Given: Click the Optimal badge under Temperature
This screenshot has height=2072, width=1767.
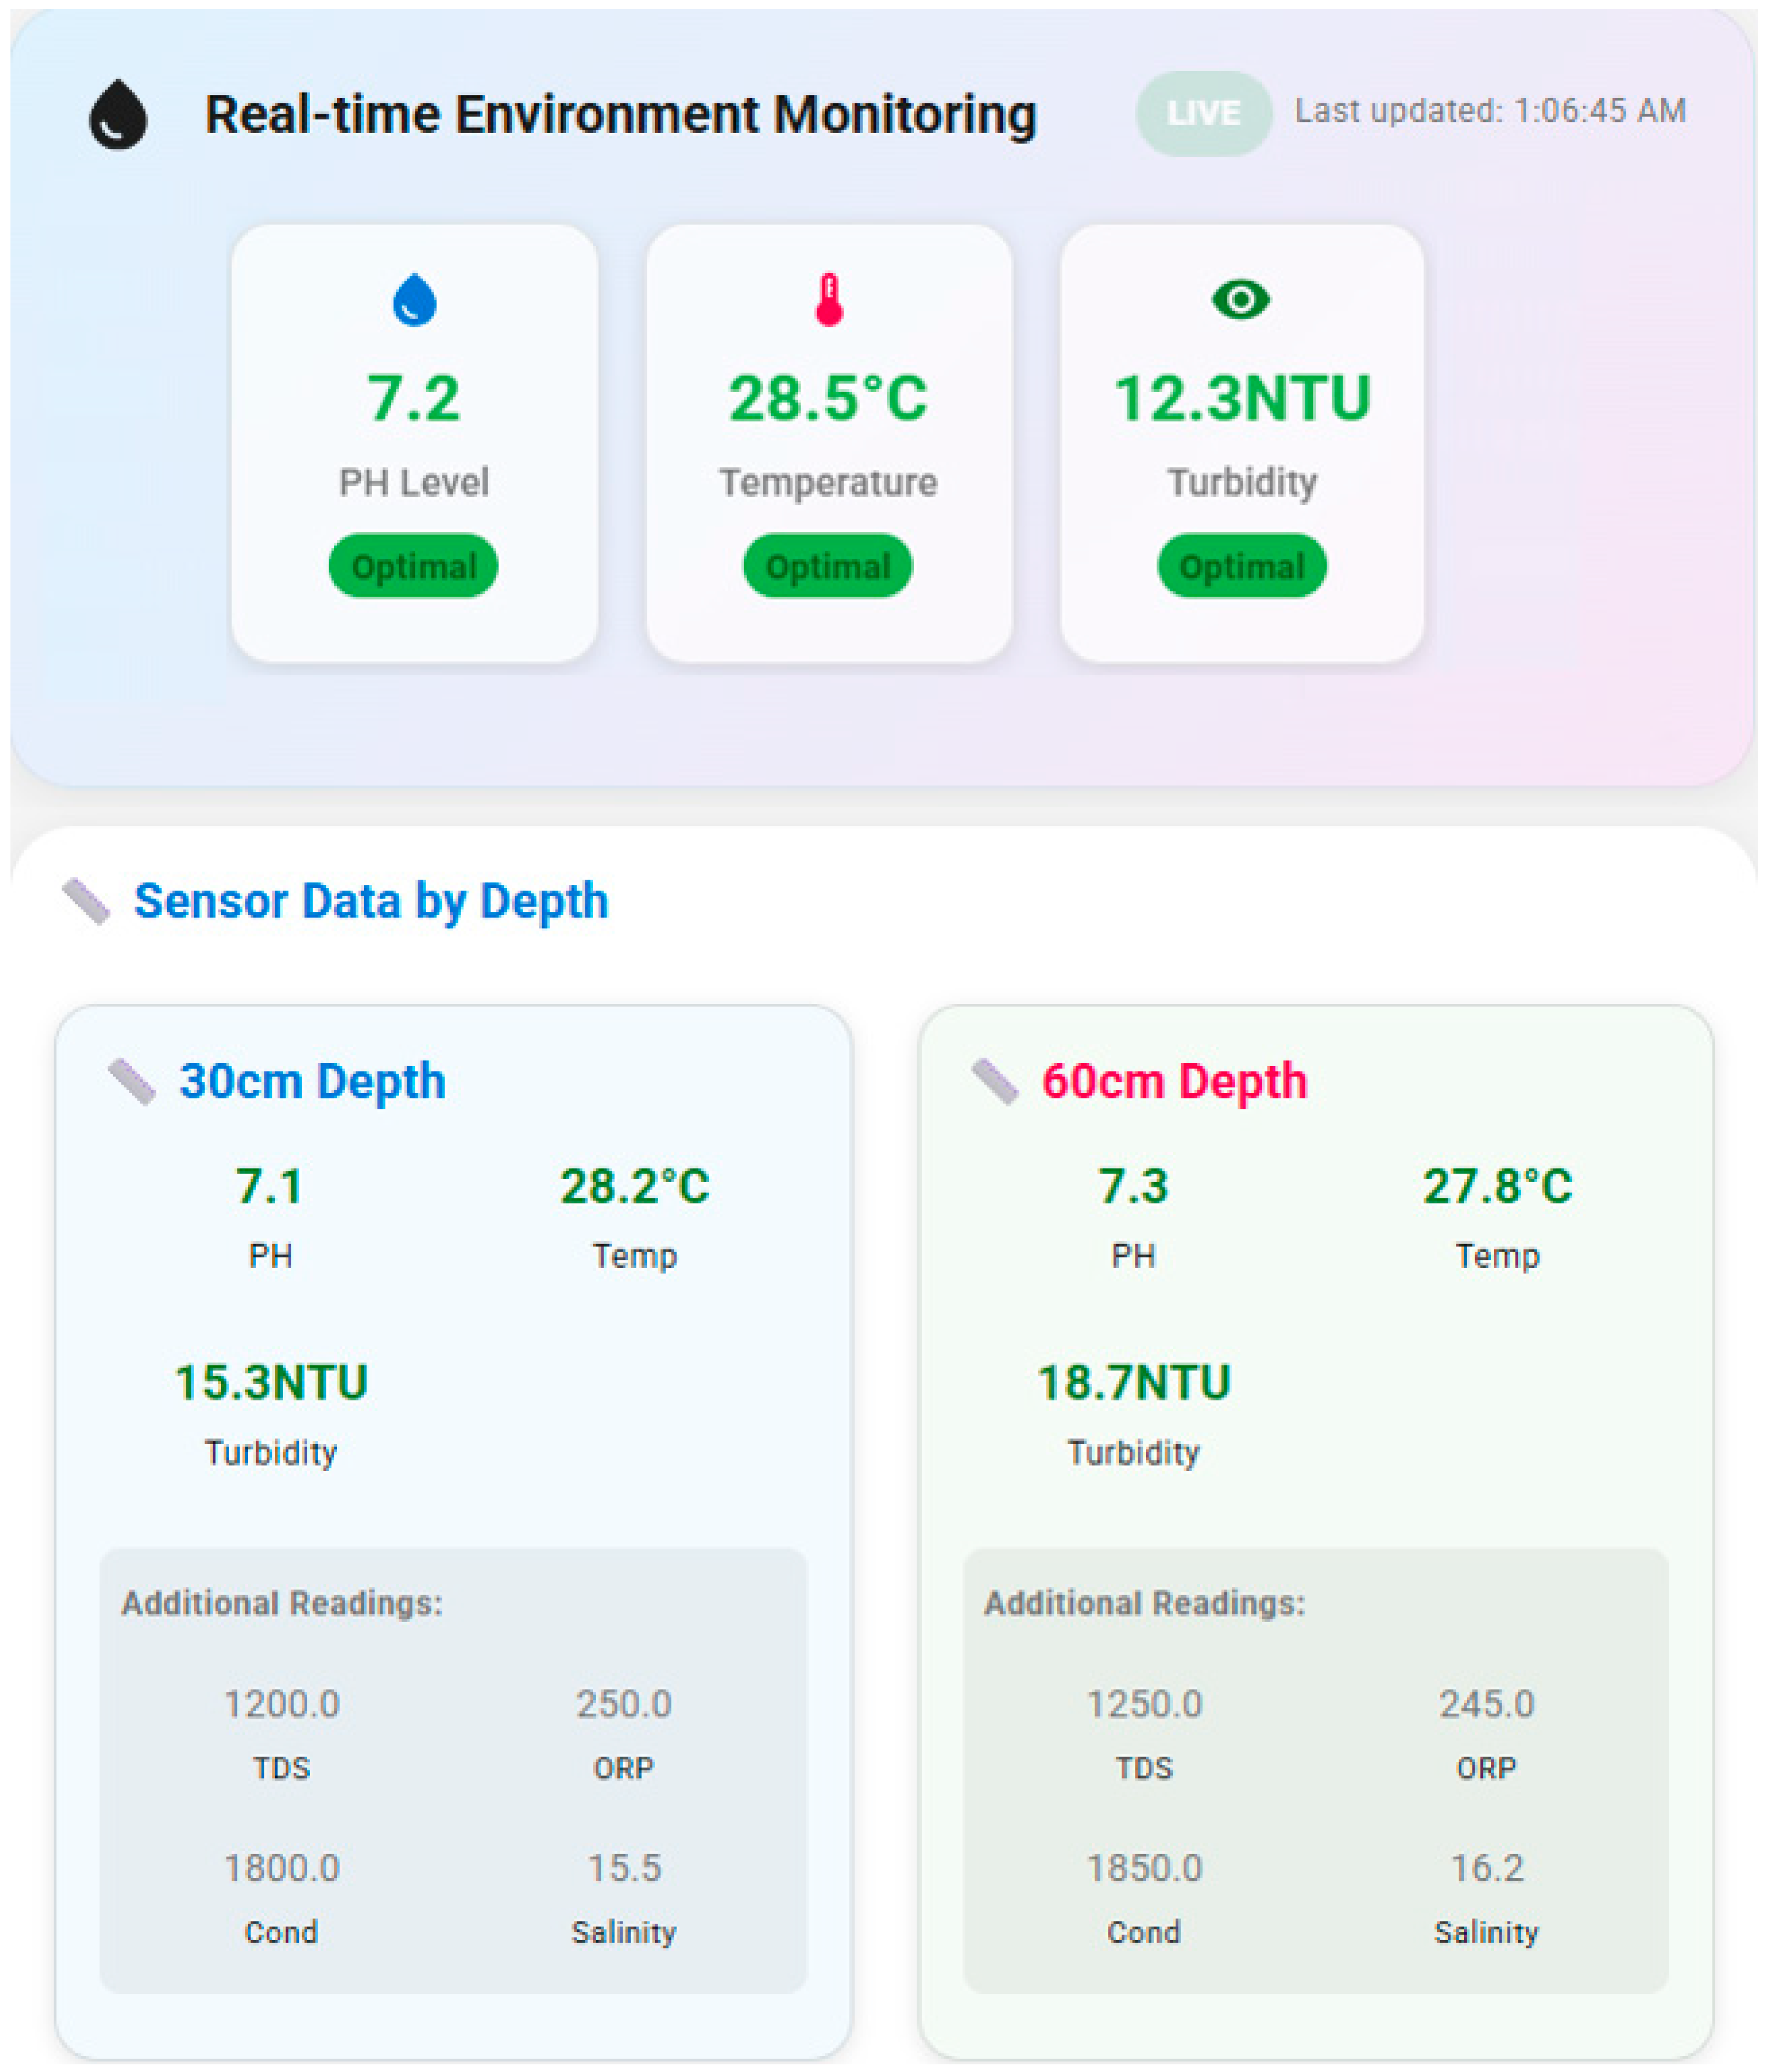Looking at the screenshot, I should click(x=828, y=566).
